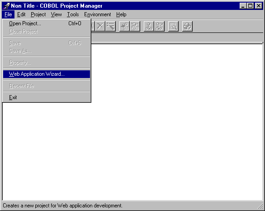Open the Edit menu
The width and height of the screenshot is (265, 211).
(x=21, y=14)
